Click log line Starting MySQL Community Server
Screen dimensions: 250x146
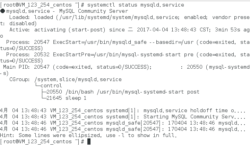tap(122, 117)
